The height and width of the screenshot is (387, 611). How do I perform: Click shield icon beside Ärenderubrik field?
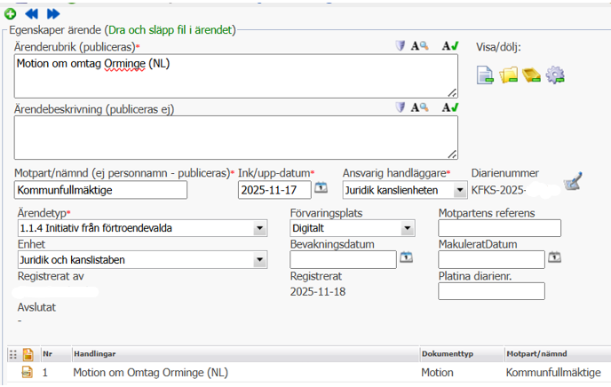[x=401, y=46]
